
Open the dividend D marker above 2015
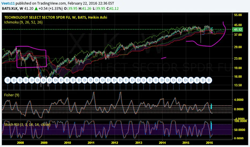[185, 80]
